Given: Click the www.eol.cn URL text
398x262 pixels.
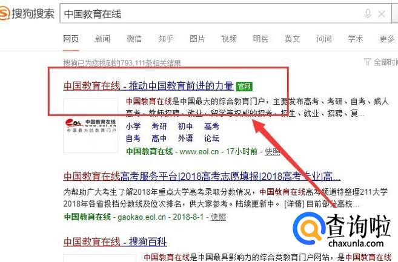Looking at the screenshot, I should point(199,152).
